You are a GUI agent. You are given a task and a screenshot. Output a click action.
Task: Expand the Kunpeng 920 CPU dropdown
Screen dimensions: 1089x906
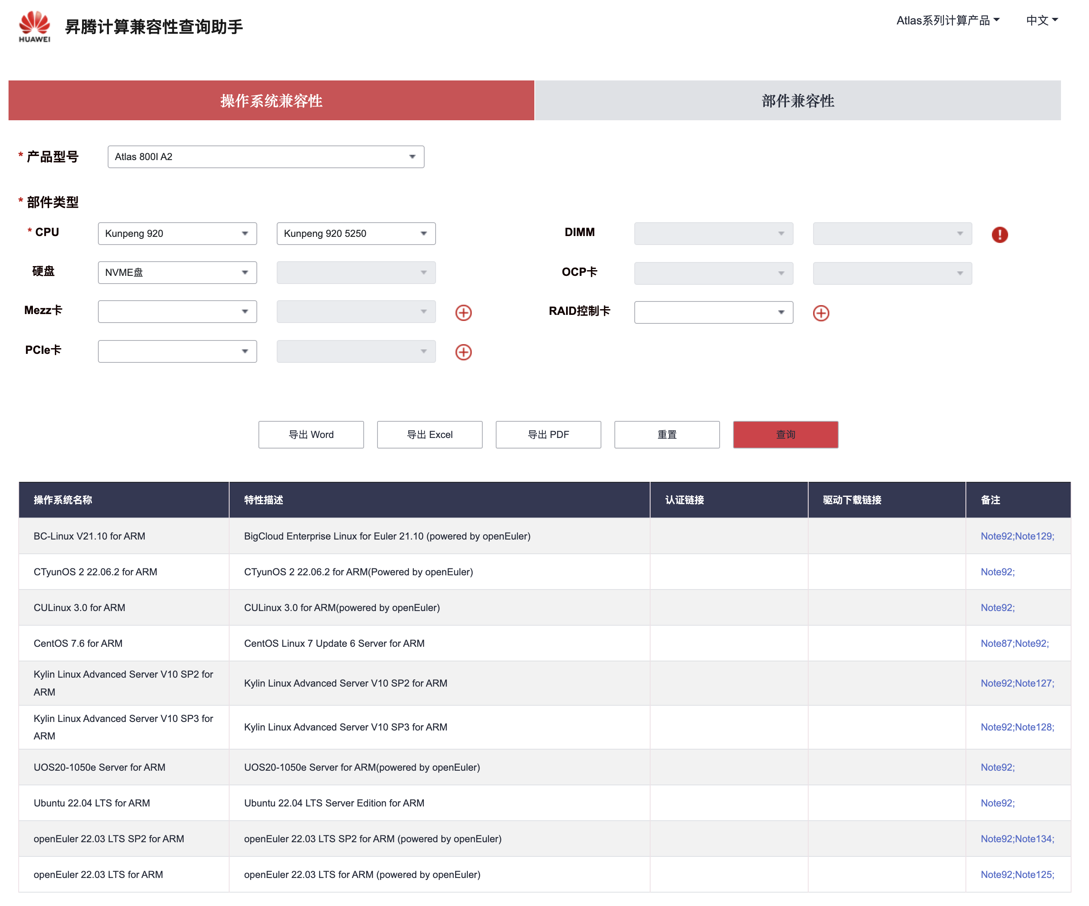(177, 233)
